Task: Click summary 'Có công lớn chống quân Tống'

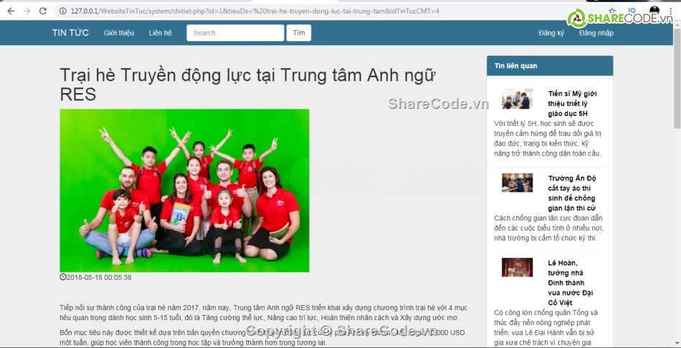Action: pos(546,328)
